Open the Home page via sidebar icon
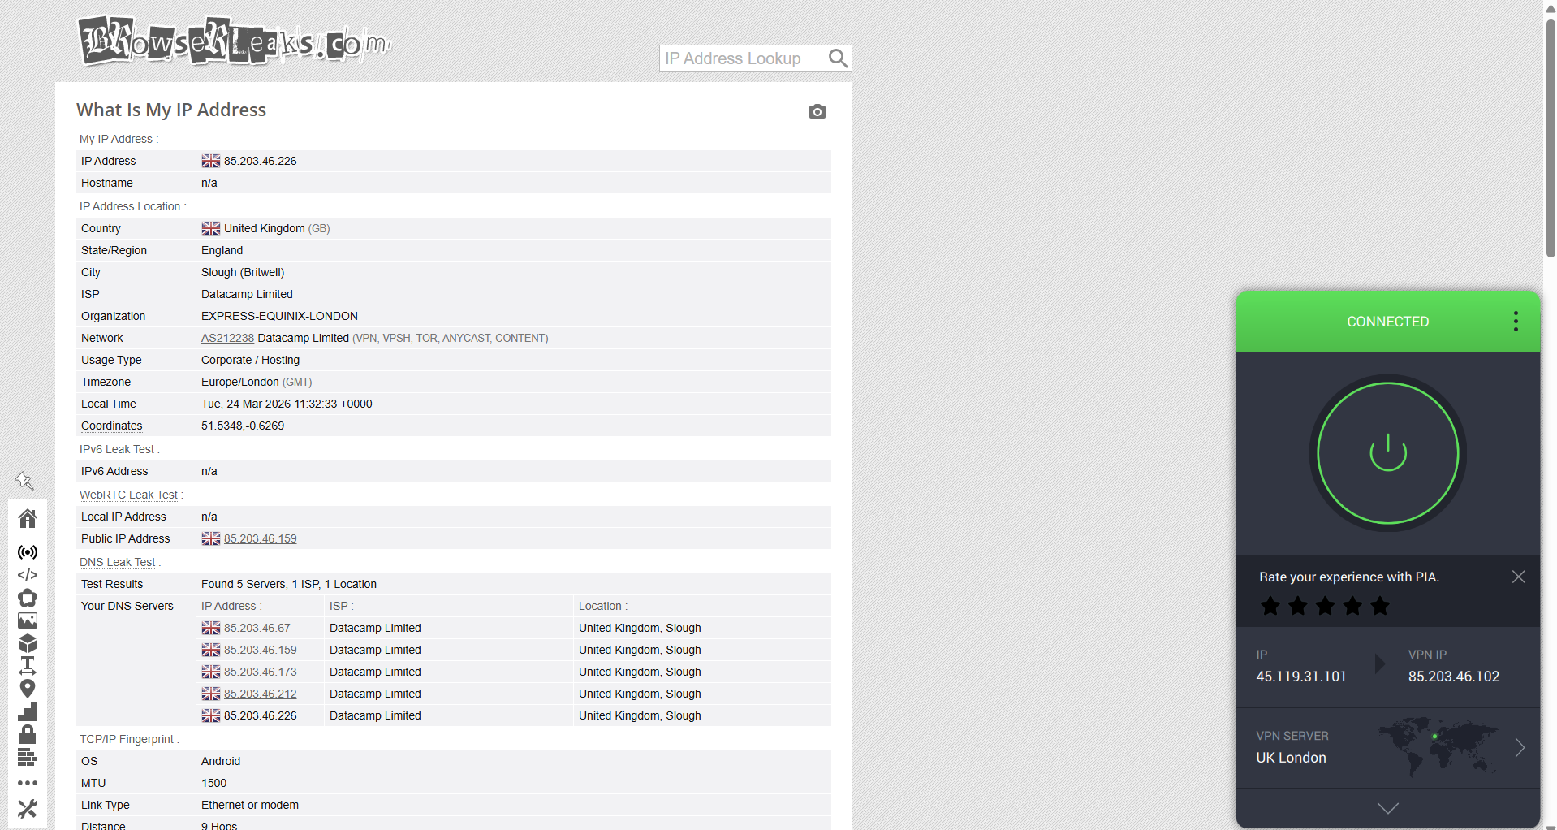 pyautogui.click(x=27, y=518)
